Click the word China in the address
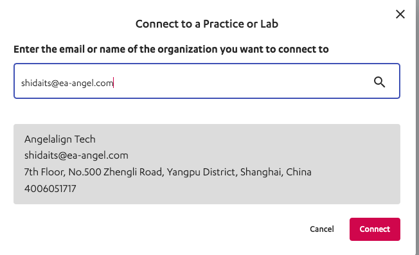Viewport: 419px width, 255px height. 299,172
